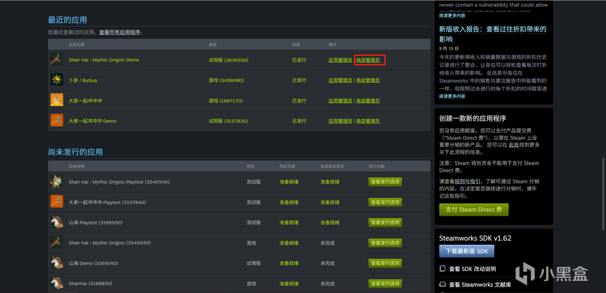Click the document icon beside 查看 SDK 改动说明
This screenshot has height=293, width=606.
[443, 269]
